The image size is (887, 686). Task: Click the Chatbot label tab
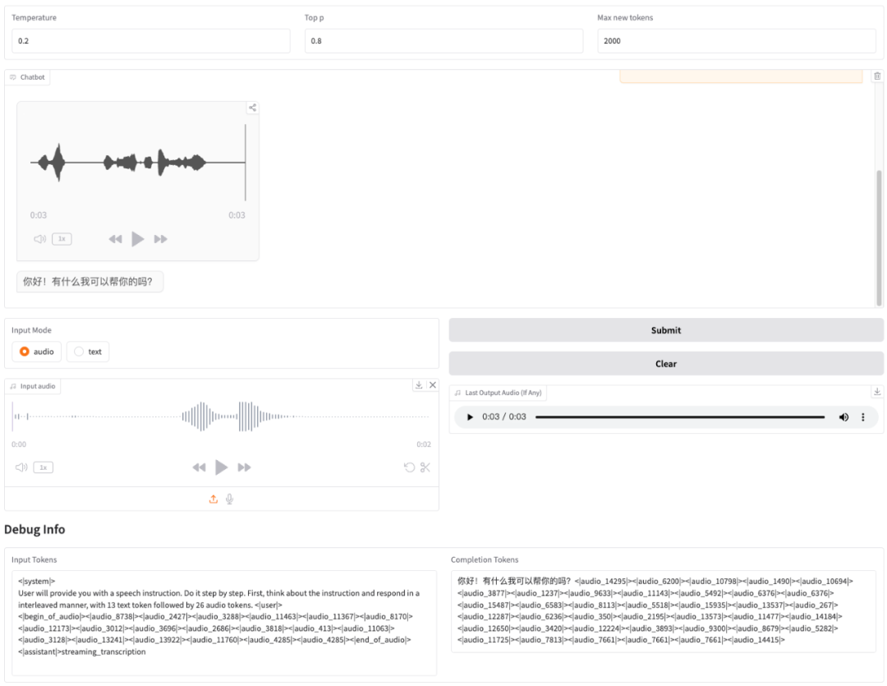(x=27, y=77)
